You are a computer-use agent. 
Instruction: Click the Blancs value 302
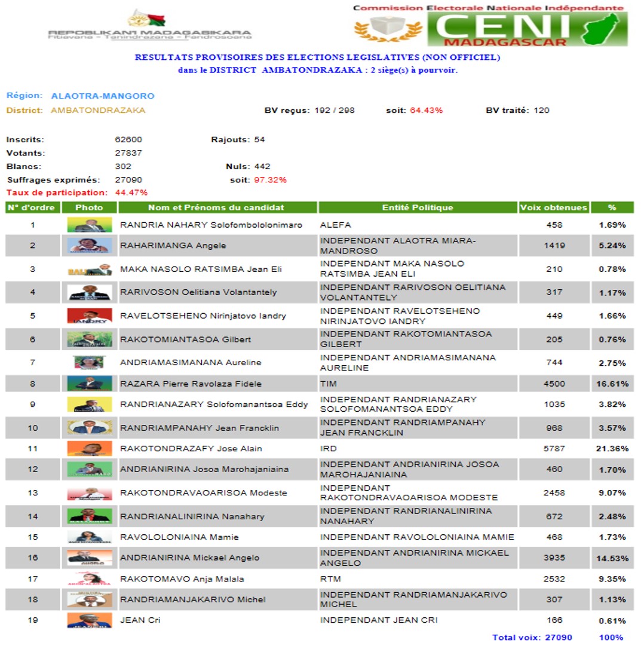point(123,167)
